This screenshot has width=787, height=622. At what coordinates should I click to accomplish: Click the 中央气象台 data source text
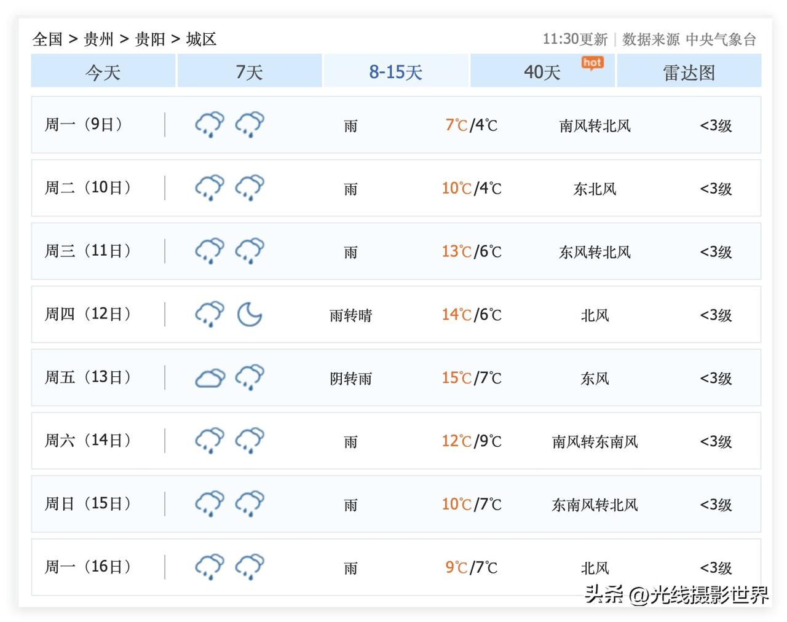[723, 39]
